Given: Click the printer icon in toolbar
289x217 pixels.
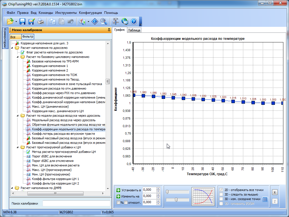Looking at the screenshot, I should click(x=41, y=21).
